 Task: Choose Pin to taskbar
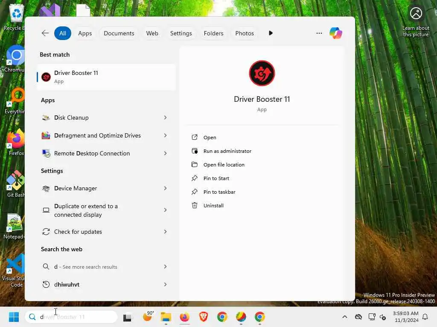(x=213, y=192)
